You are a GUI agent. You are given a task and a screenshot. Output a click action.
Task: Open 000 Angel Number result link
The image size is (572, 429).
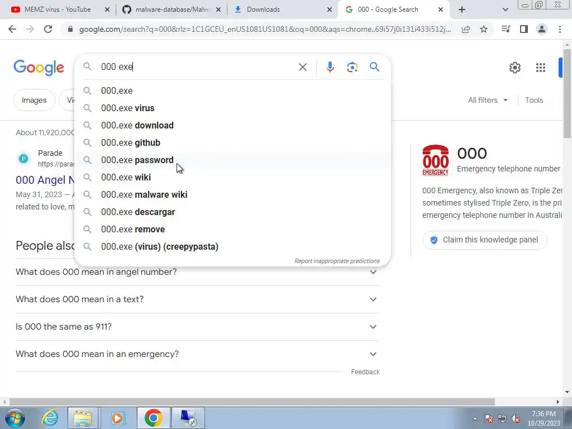point(45,180)
